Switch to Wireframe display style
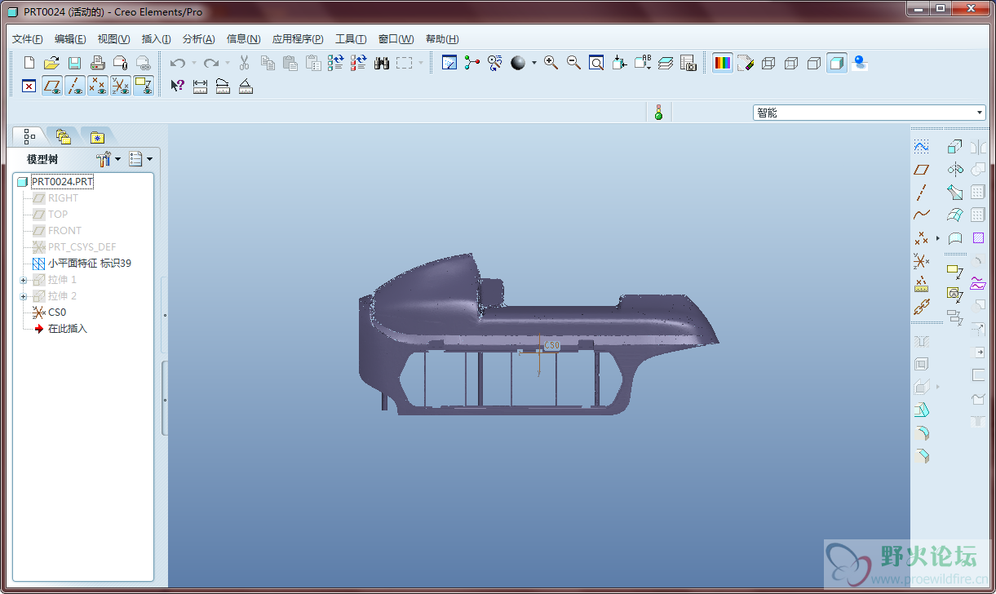 tap(768, 63)
